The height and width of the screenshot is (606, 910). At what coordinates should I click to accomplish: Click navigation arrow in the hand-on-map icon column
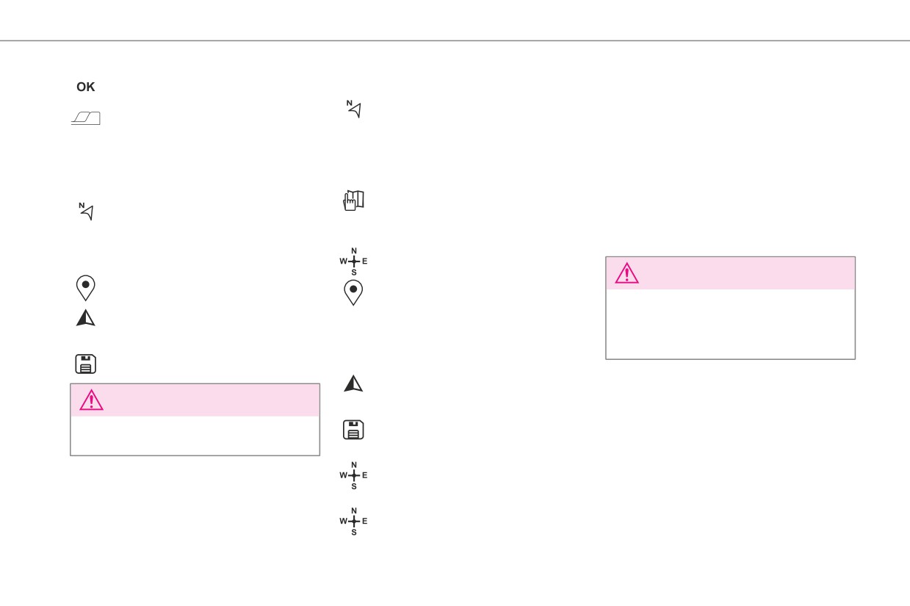click(353, 383)
